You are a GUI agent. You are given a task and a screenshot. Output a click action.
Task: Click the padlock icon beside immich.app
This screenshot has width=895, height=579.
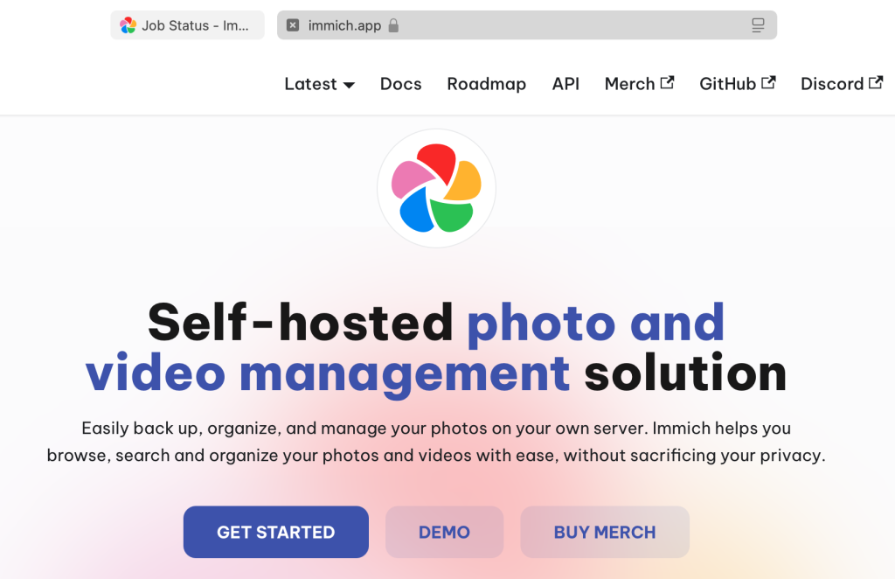(x=393, y=25)
